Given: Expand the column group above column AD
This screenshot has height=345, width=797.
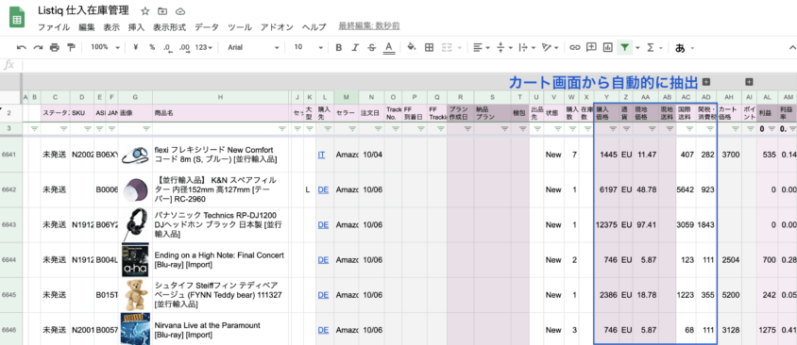Looking at the screenshot, I should pyautogui.click(x=706, y=82).
